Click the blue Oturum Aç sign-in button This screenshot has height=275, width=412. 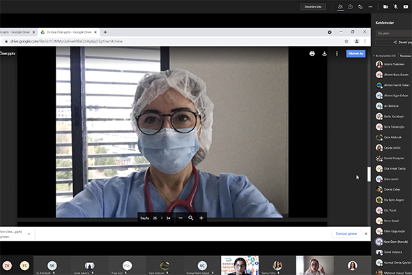point(356,54)
